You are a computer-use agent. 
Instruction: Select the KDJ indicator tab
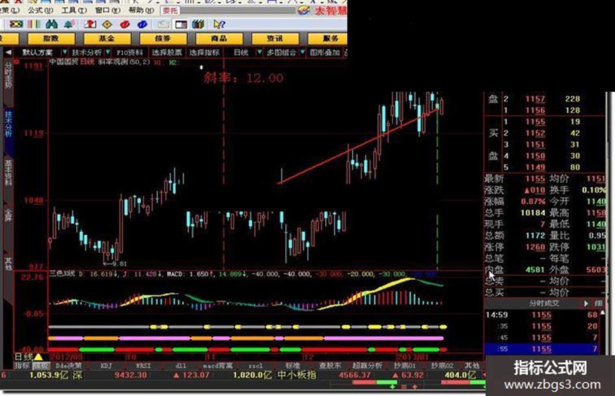(106, 365)
